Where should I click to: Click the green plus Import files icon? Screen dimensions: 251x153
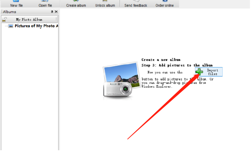[199, 72]
